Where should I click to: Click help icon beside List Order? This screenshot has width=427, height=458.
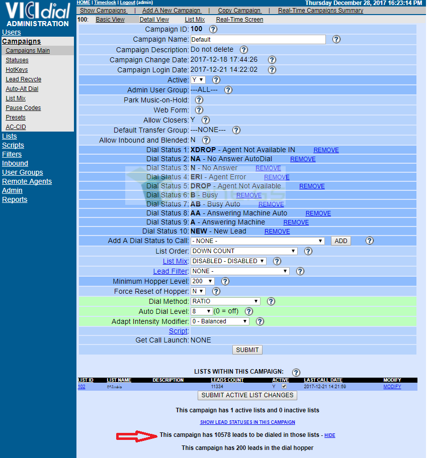[308, 251]
